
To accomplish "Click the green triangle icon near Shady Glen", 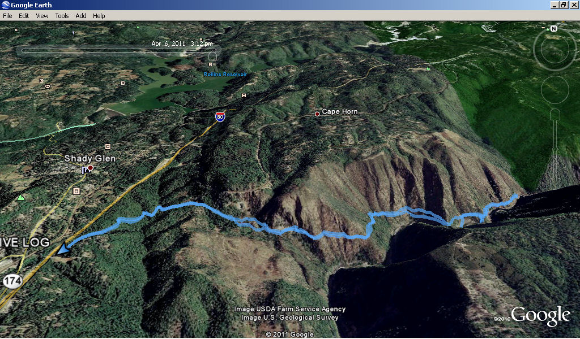I will point(21,198).
